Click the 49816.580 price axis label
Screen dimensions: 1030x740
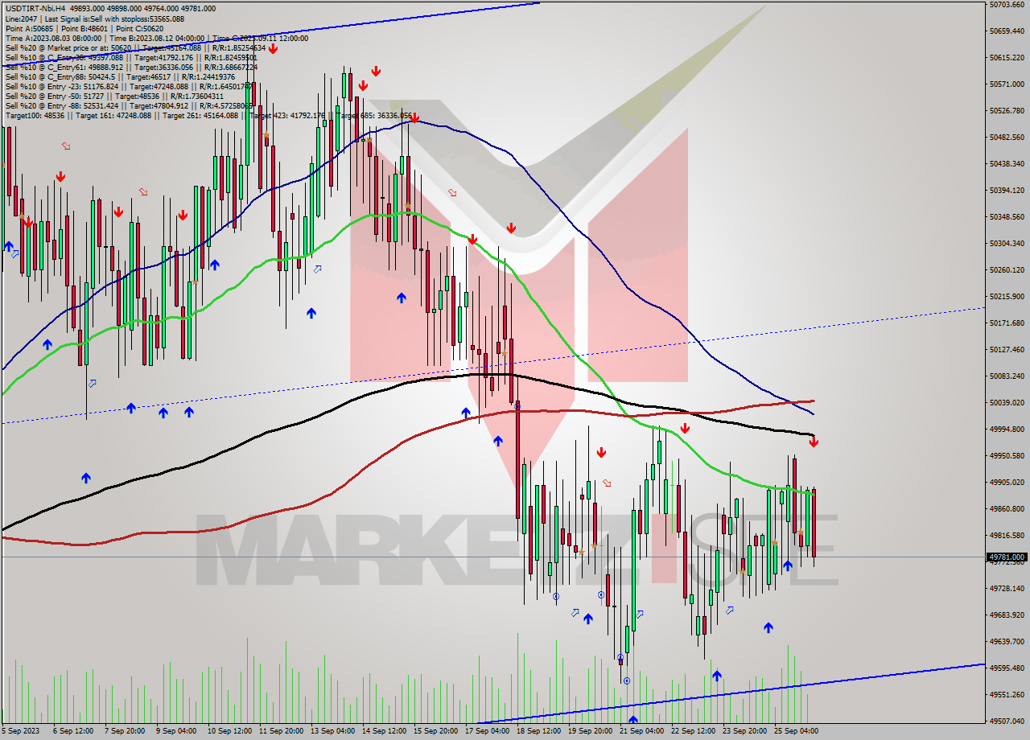click(x=1007, y=535)
